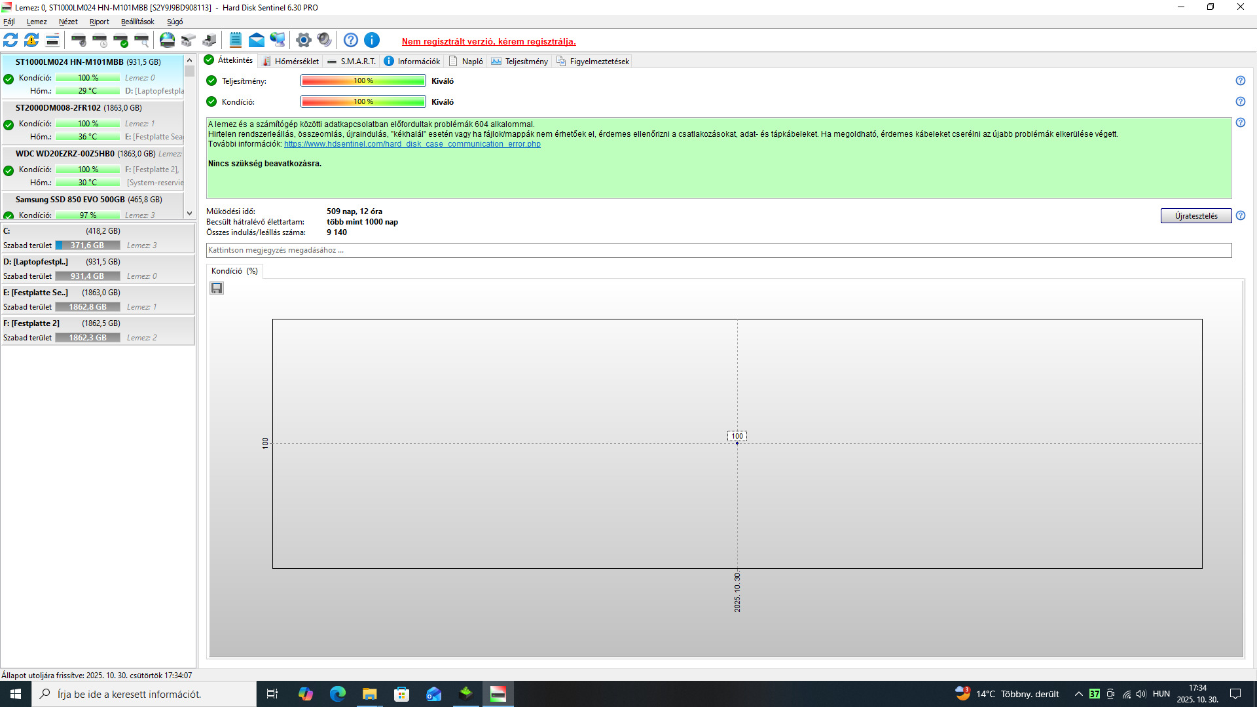Viewport: 1257px width, 707px height.
Task: Open the hdsentinel communication error link
Action: [x=412, y=144]
